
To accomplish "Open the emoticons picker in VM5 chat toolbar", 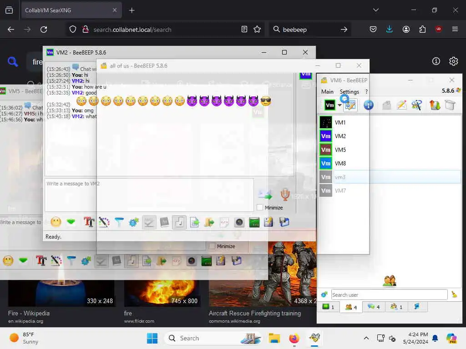I will click(8, 261).
